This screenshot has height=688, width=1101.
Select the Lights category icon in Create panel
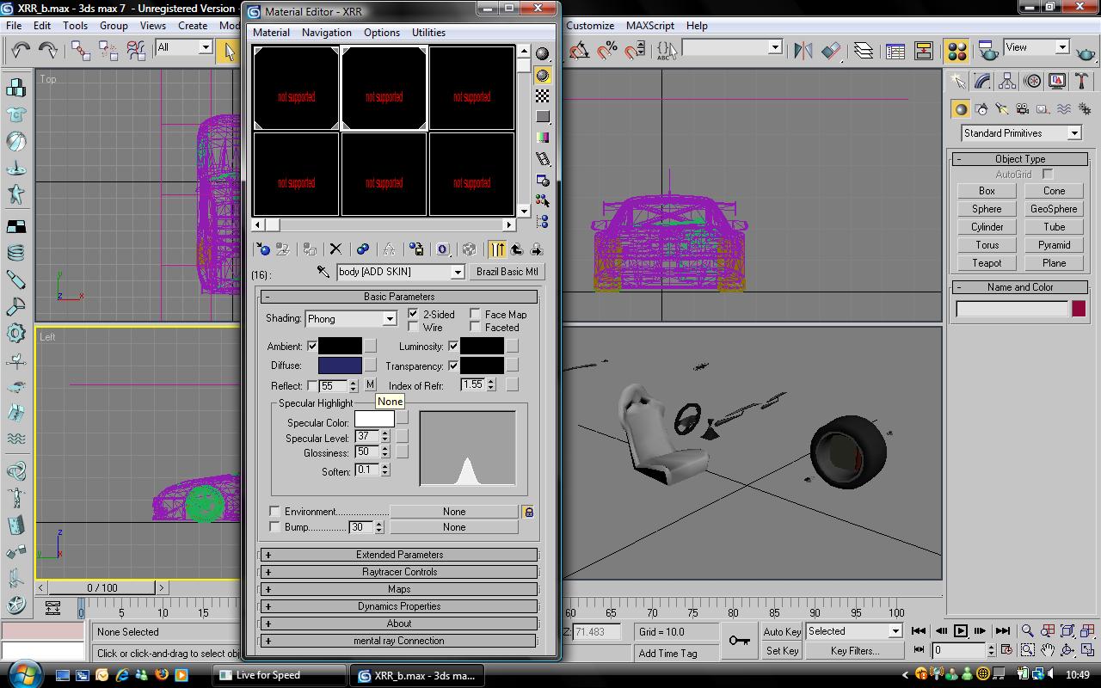pyautogui.click(x=1001, y=109)
